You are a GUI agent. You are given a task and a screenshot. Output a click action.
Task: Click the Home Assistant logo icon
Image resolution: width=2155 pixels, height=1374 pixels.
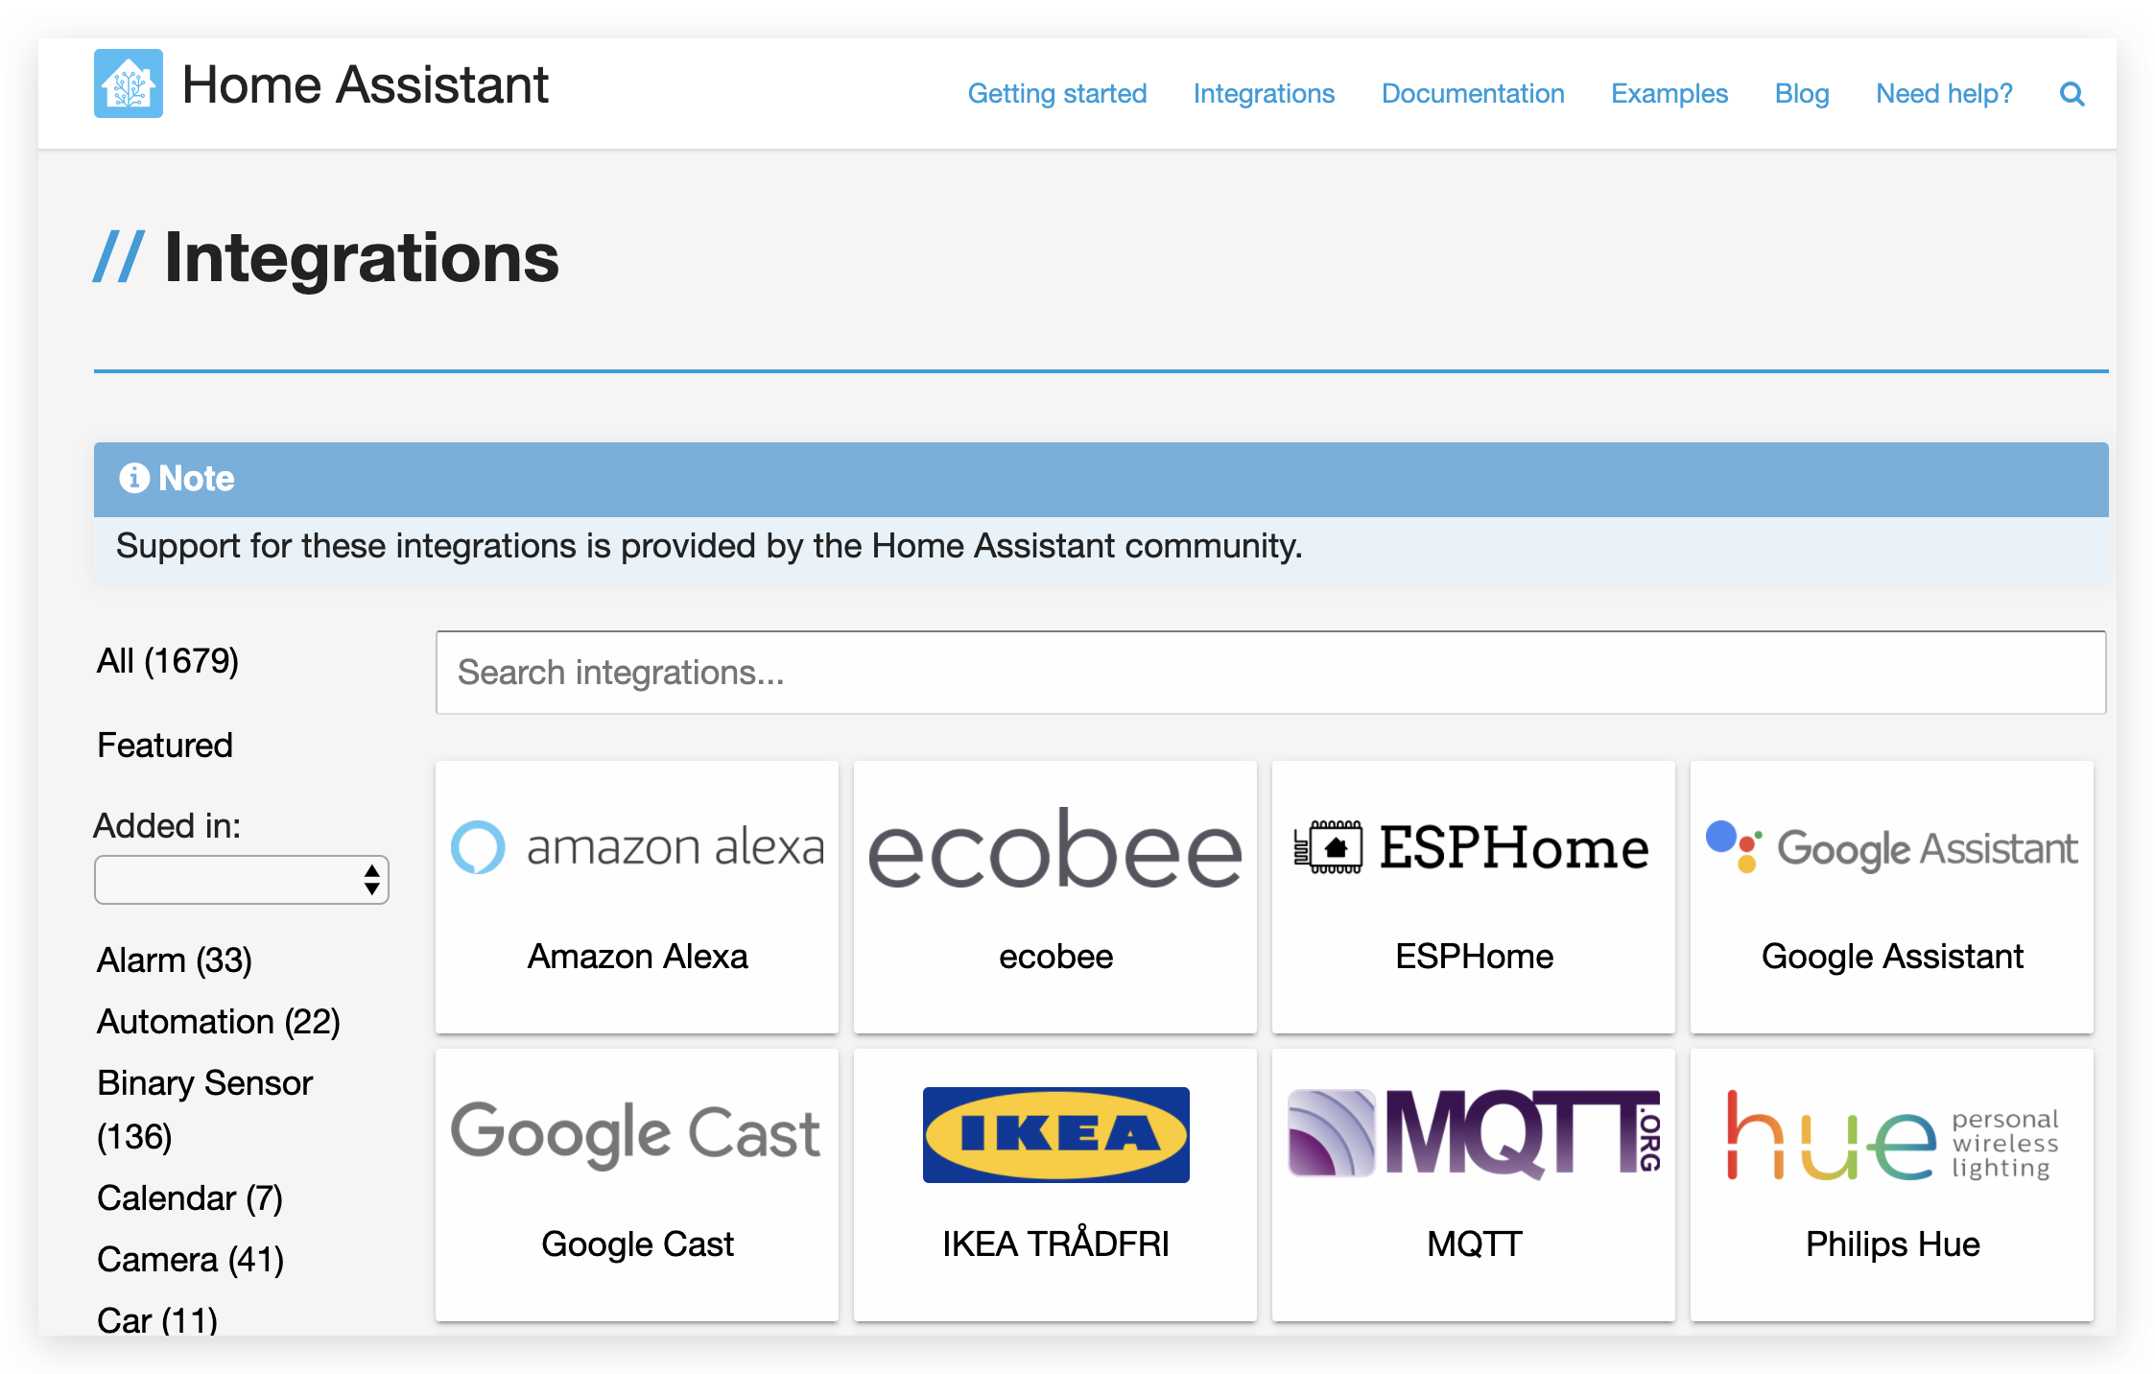tap(127, 83)
